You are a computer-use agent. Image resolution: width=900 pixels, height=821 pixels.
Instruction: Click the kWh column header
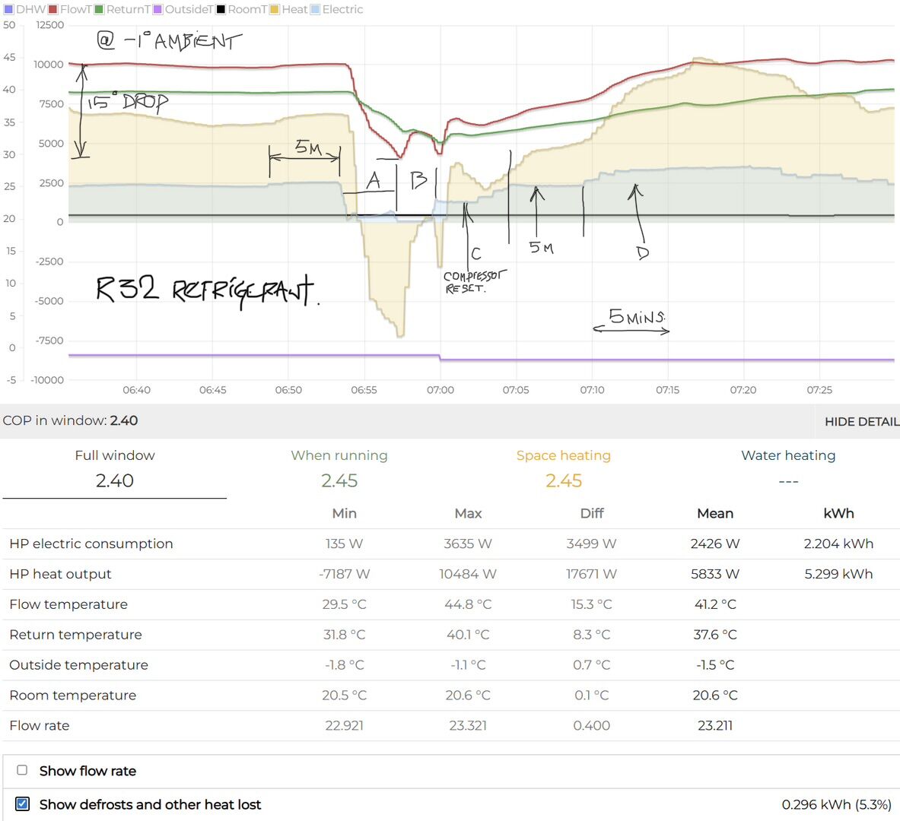838,514
